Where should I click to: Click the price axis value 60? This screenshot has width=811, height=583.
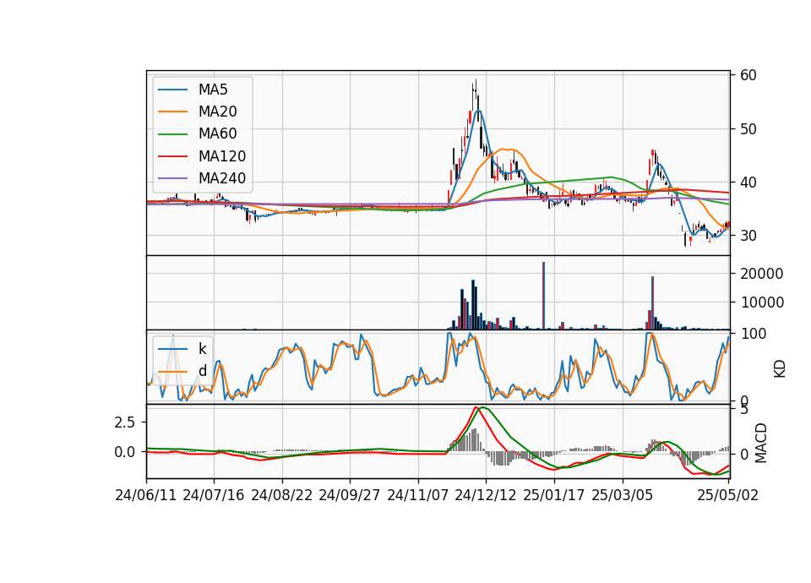pyautogui.click(x=748, y=75)
